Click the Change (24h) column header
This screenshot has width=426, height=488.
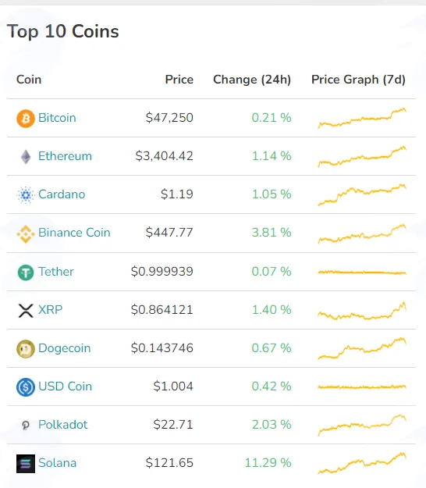pos(252,80)
